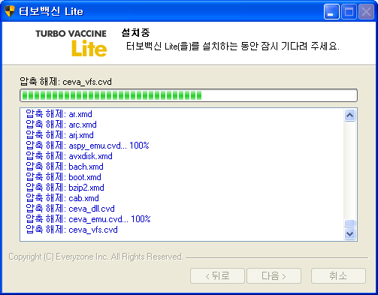Select the log line '압축 해제: arj.xmd'

pos(59,135)
